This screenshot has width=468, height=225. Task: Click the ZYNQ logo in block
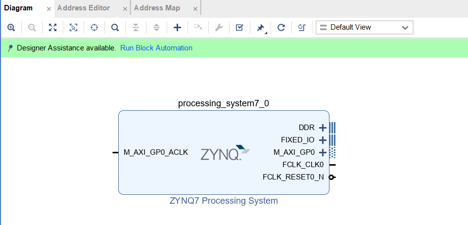click(226, 153)
